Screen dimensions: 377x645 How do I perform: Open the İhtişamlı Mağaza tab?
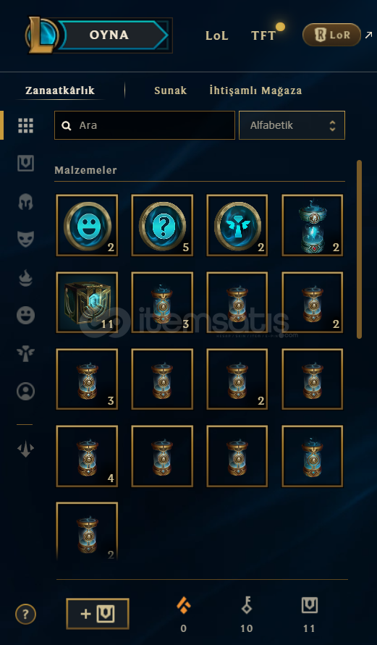coord(255,90)
